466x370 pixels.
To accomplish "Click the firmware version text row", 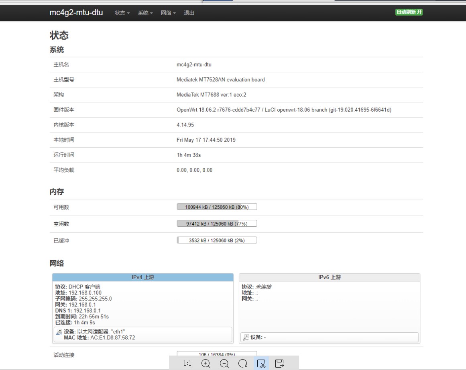I will (x=284, y=110).
